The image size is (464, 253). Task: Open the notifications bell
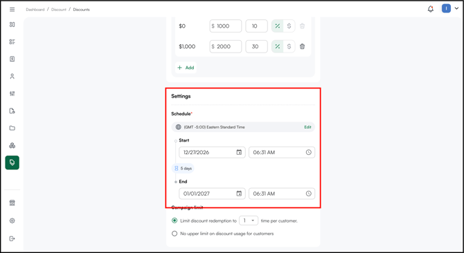coord(431,9)
